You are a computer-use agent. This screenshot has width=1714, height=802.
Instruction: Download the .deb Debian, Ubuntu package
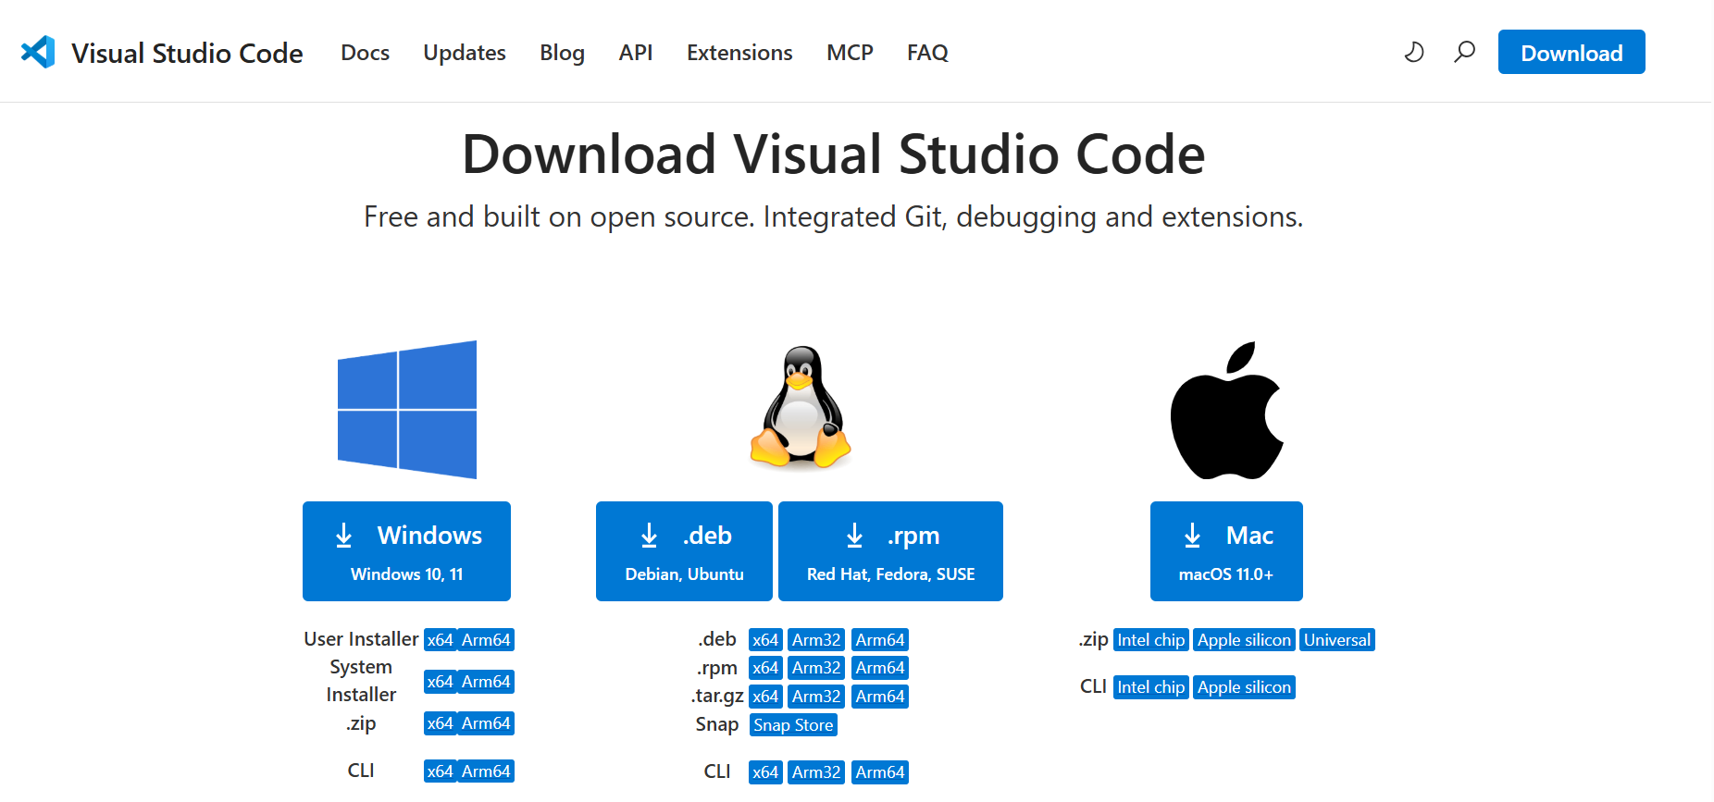[x=684, y=551]
